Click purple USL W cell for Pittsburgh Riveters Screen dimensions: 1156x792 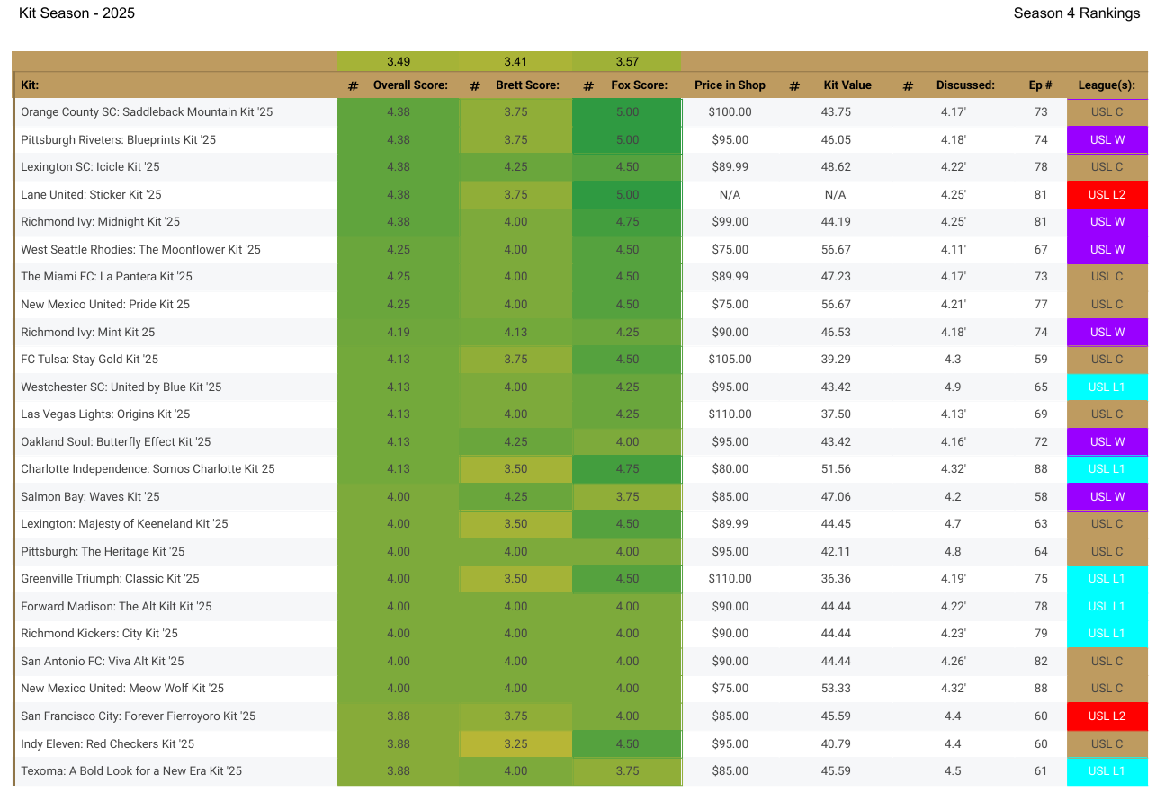tap(1107, 140)
